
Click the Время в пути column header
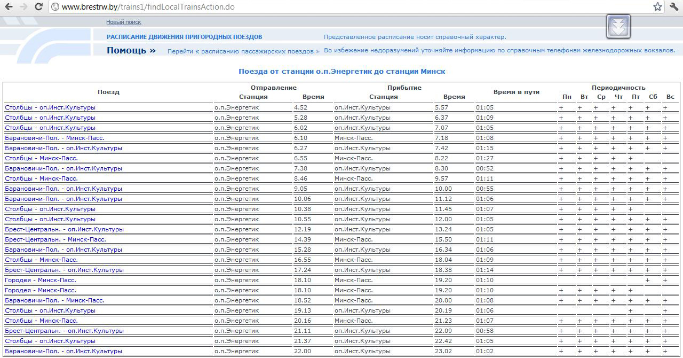click(517, 92)
